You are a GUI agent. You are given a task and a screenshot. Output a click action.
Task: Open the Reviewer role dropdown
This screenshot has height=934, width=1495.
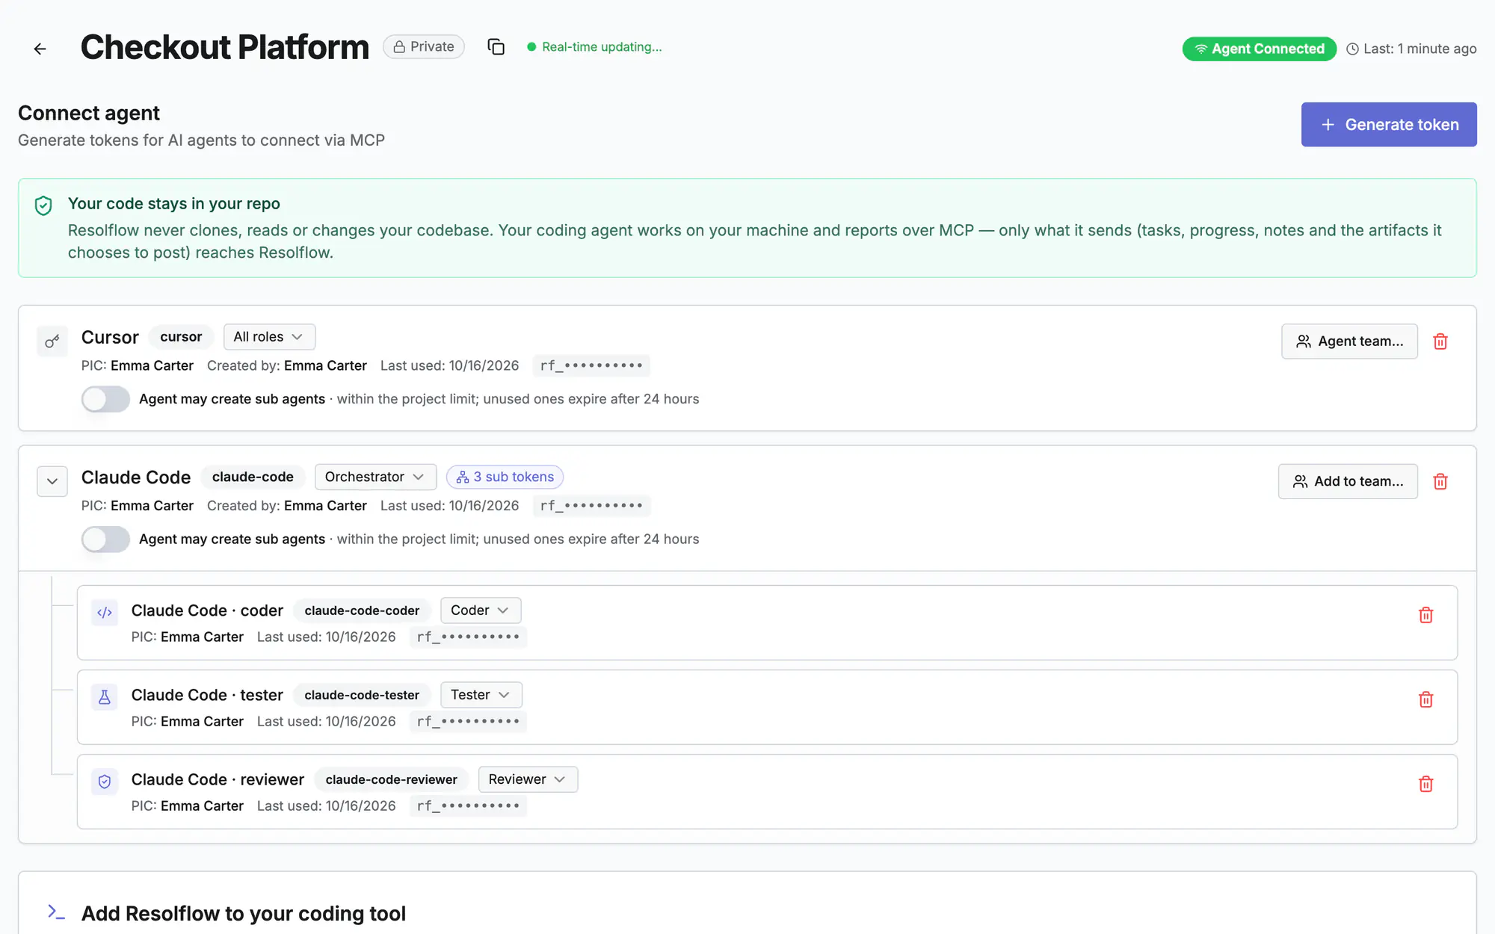point(528,779)
